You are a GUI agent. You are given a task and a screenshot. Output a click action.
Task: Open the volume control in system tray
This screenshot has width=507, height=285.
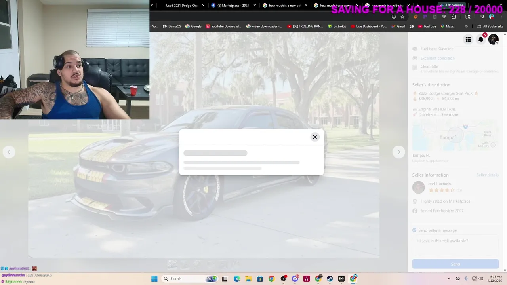pyautogui.click(x=480, y=279)
